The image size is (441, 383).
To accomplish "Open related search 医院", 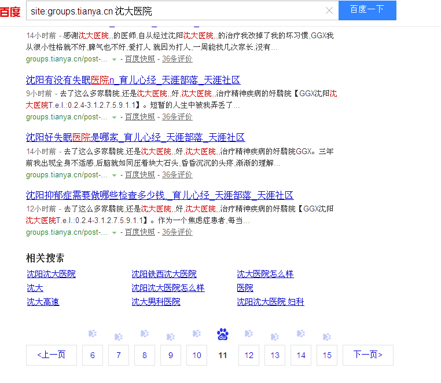I will (245, 288).
